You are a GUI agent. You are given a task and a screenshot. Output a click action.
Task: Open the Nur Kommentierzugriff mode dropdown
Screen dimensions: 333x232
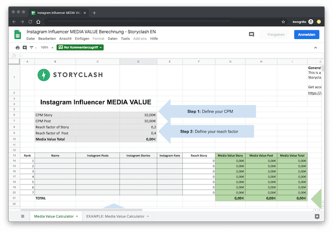click(80, 47)
